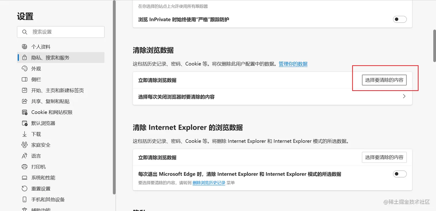Click the lock icon beside 隐私、搜索和服务

tap(25, 58)
